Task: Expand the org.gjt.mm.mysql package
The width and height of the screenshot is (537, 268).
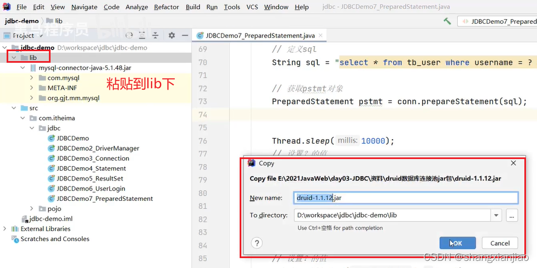Action: tap(31, 98)
